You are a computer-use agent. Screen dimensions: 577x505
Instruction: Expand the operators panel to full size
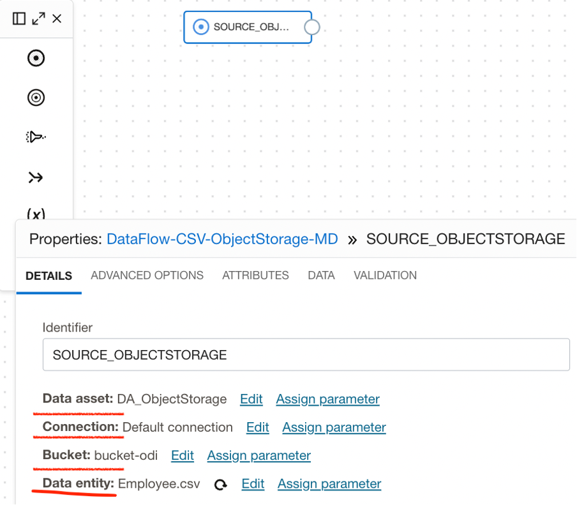pyautogui.click(x=38, y=18)
